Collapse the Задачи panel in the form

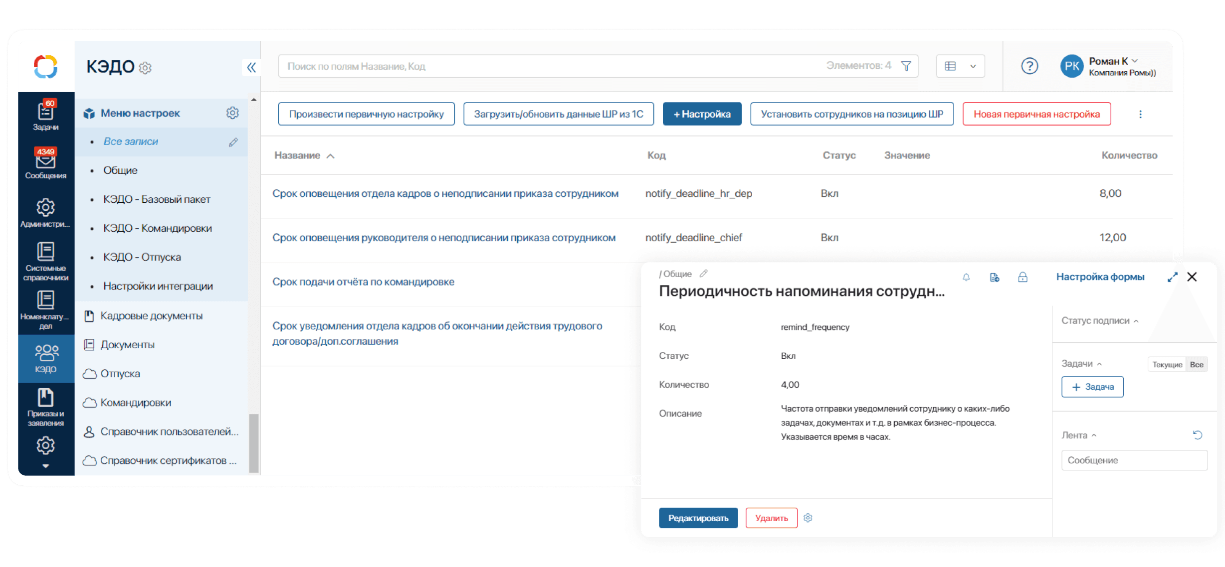pyautogui.click(x=1099, y=364)
